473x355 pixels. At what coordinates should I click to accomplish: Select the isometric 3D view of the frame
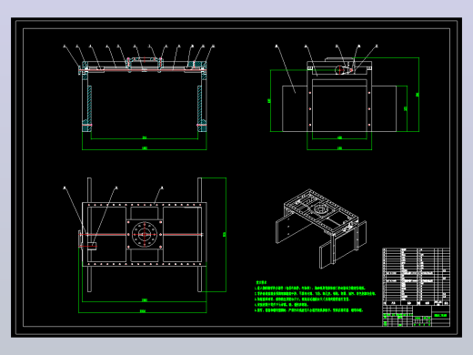click(x=321, y=228)
